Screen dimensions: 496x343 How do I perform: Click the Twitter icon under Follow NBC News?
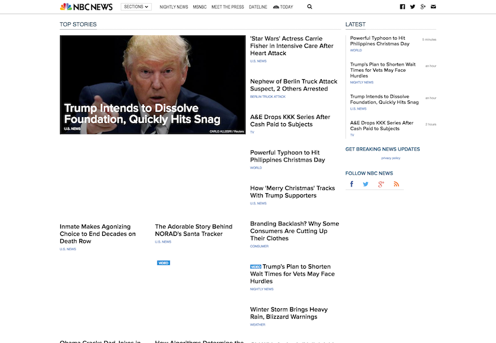click(x=366, y=184)
